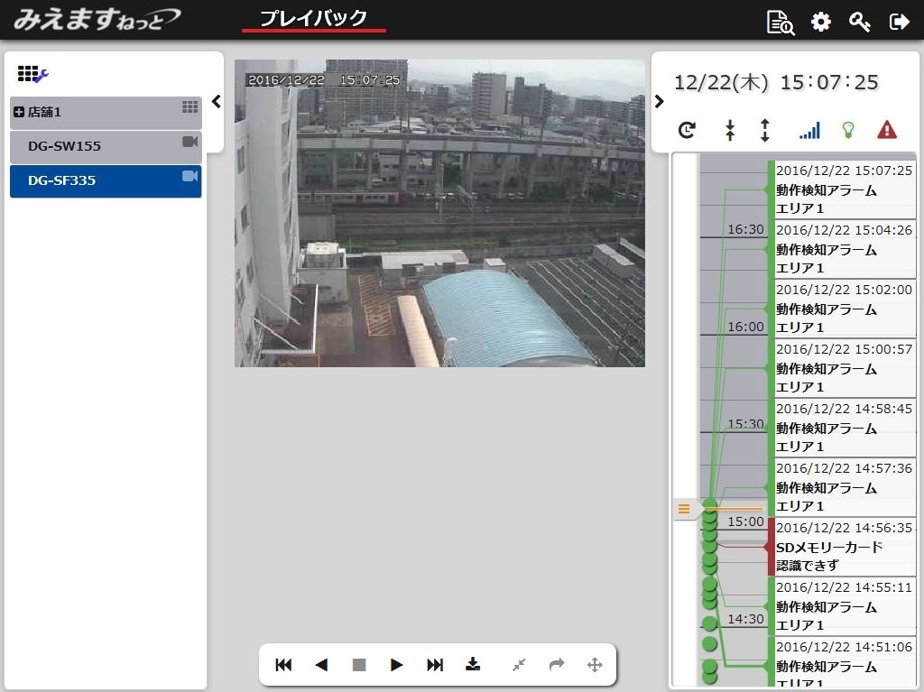
Task: Select camera DG-SF335 in list
Action: pos(106,180)
